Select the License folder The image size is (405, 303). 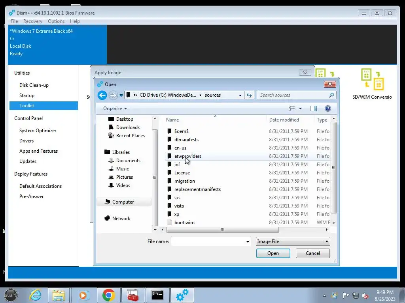(182, 173)
